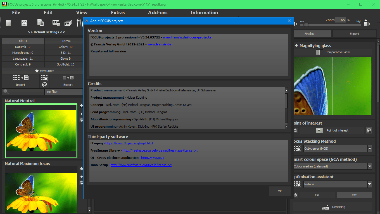This screenshot has height=214, width=380.
Task: Select the Landscape: 11 preset category
Action: [23, 59]
